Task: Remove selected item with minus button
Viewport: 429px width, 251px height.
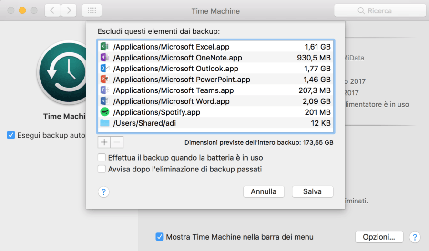Action: (x=117, y=142)
